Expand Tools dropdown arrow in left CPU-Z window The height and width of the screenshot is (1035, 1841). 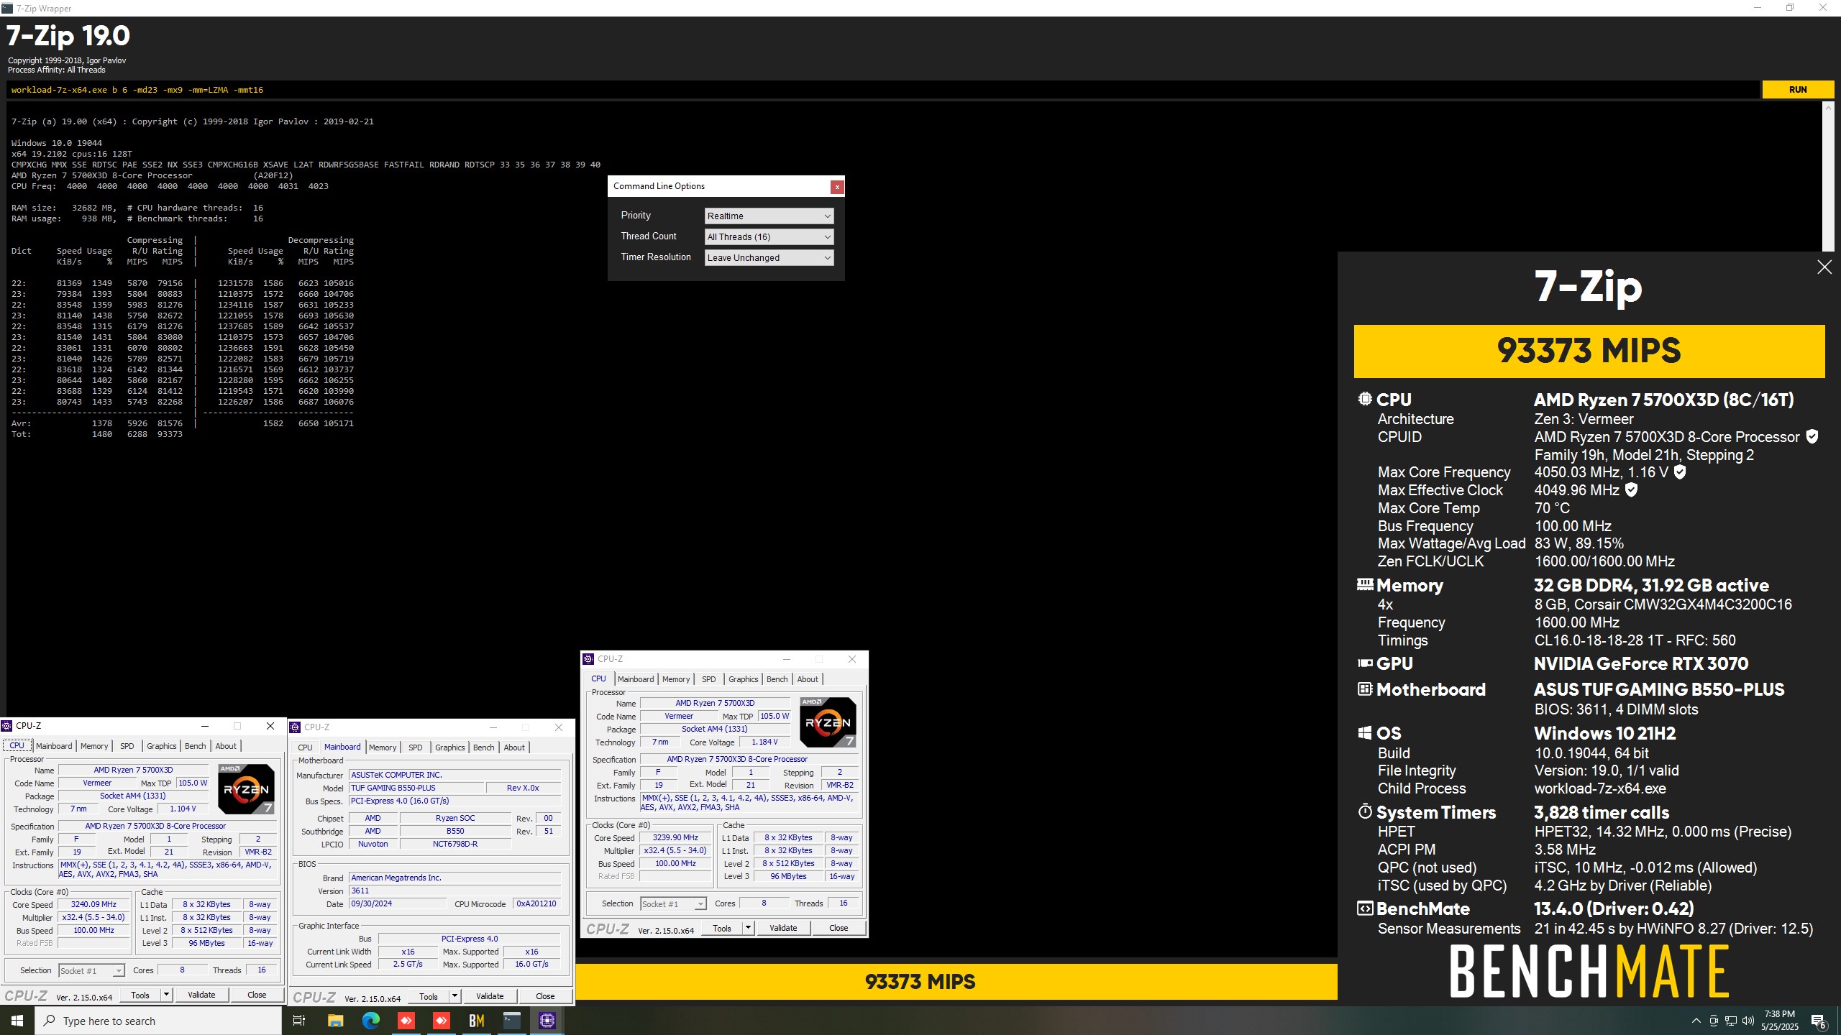point(166,995)
